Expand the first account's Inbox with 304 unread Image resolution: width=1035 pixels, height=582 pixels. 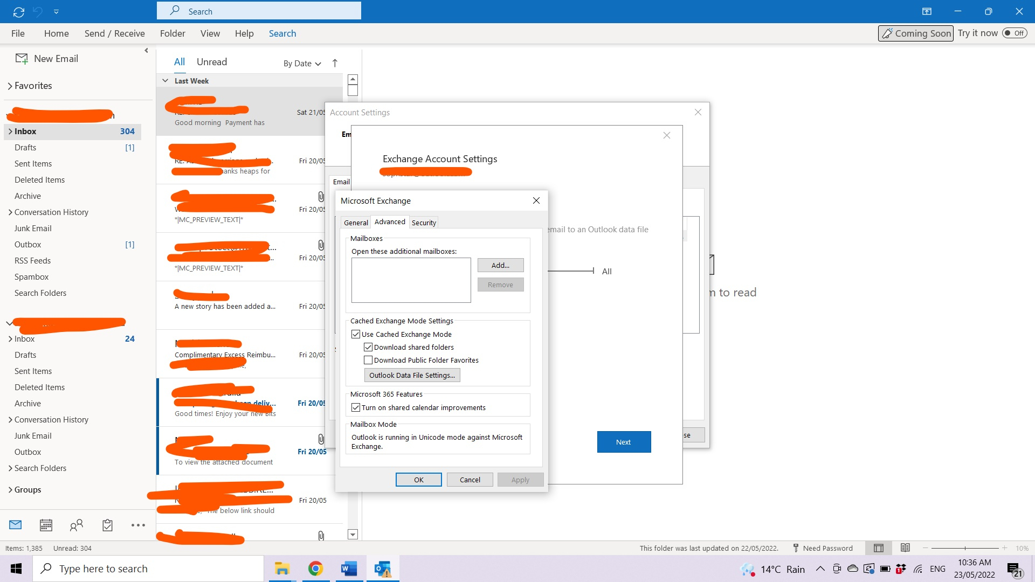pyautogui.click(x=10, y=131)
